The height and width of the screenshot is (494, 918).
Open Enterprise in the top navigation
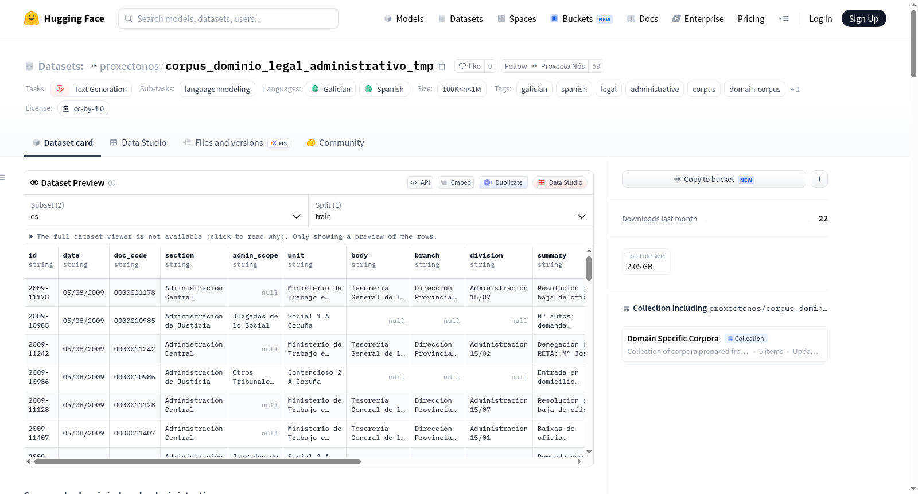(698, 18)
